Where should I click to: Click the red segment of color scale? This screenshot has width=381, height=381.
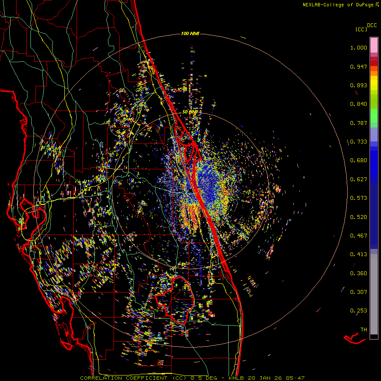[374, 63]
